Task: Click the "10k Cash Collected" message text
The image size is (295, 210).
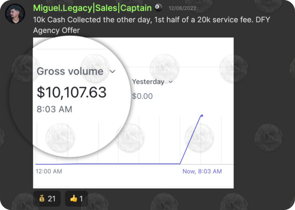Action: pos(64,21)
